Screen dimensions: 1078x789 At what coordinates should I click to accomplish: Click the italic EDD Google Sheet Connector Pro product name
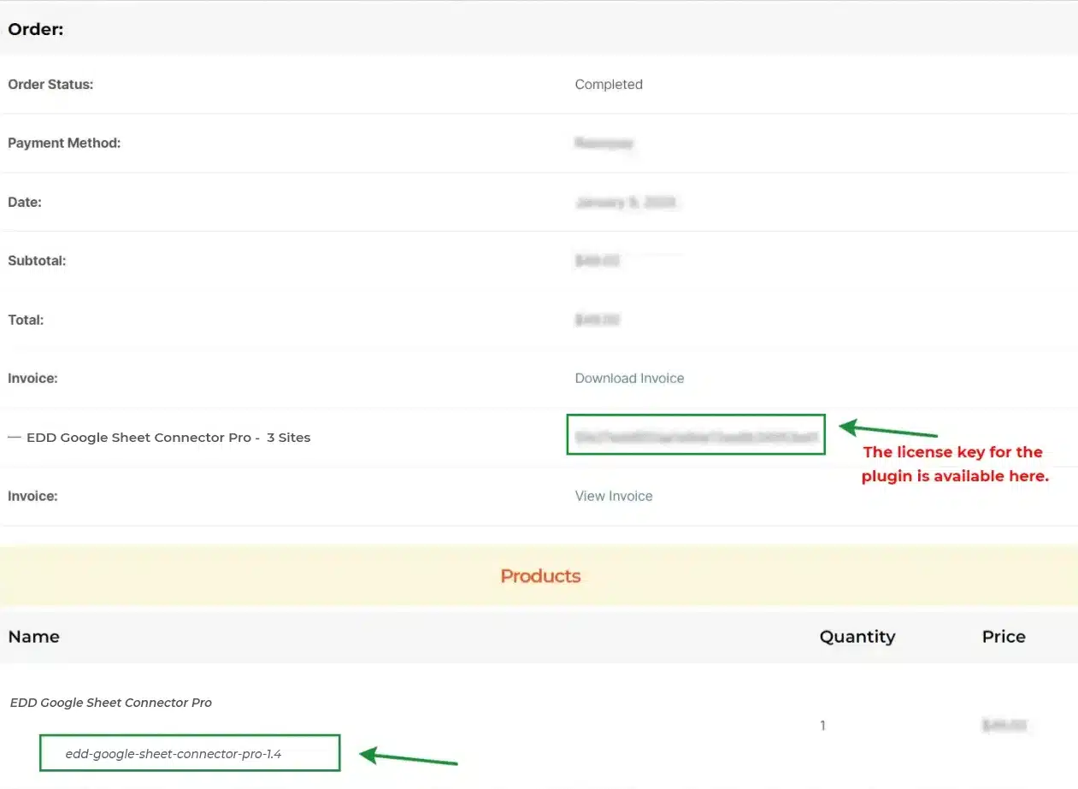point(111,703)
